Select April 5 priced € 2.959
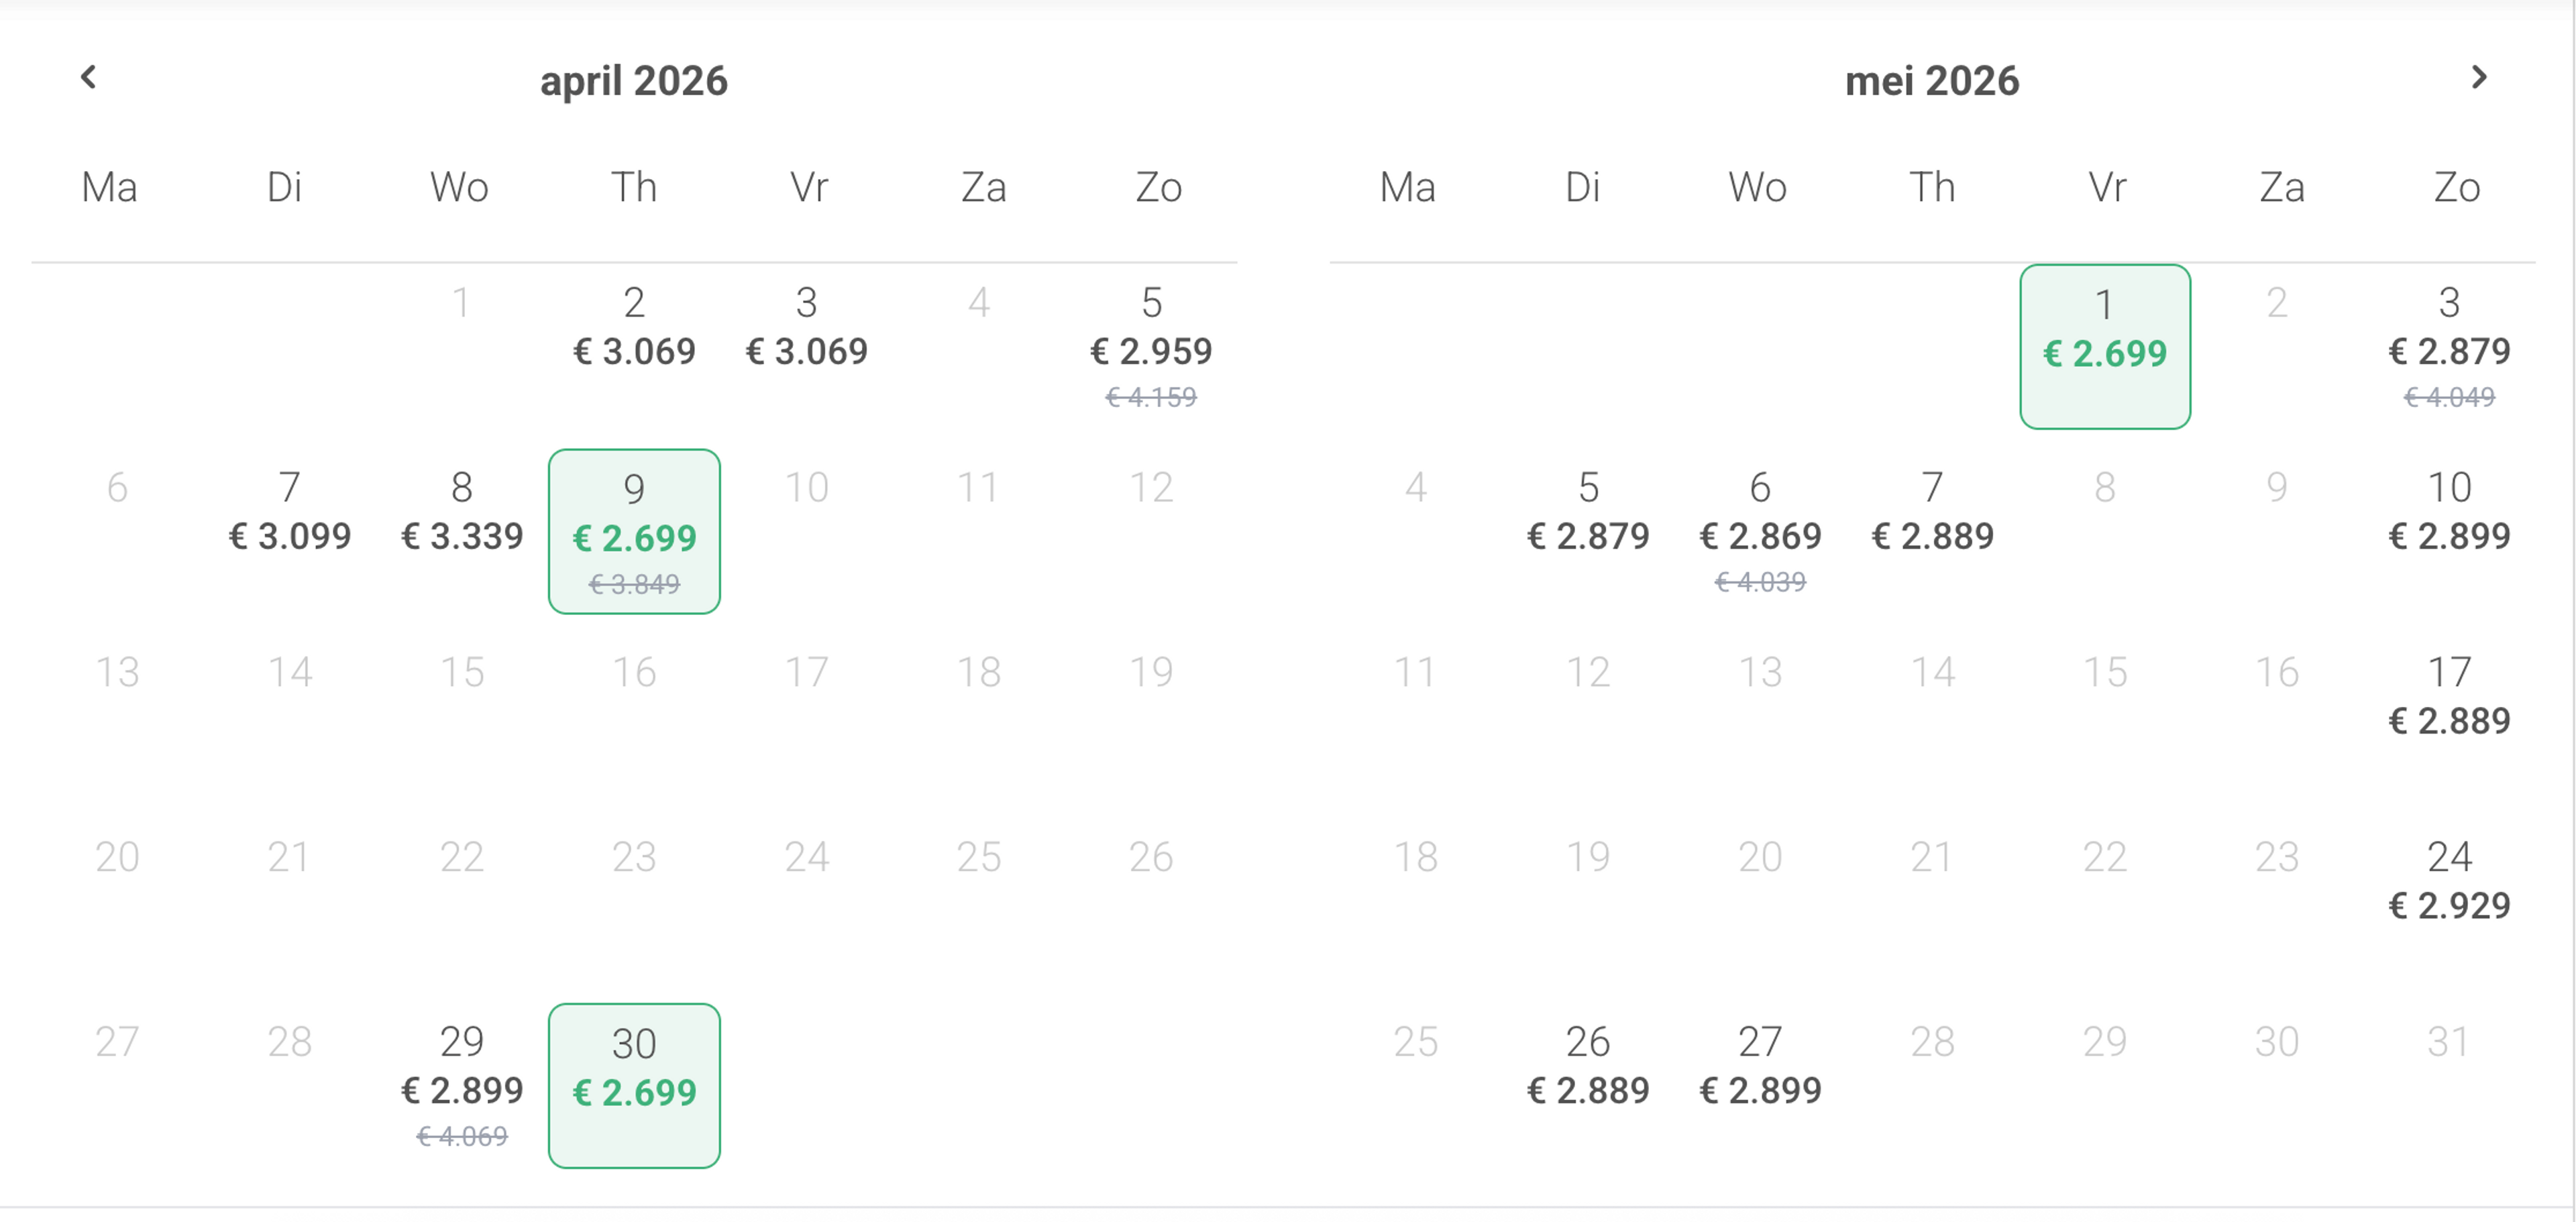This screenshot has height=1222, width=2576. (x=1151, y=340)
